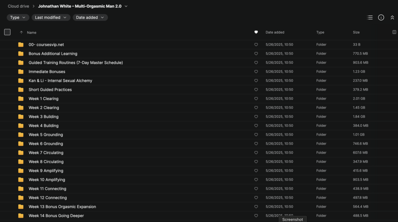Open the Type filter dropdown
398x222 pixels.
pos(18,17)
